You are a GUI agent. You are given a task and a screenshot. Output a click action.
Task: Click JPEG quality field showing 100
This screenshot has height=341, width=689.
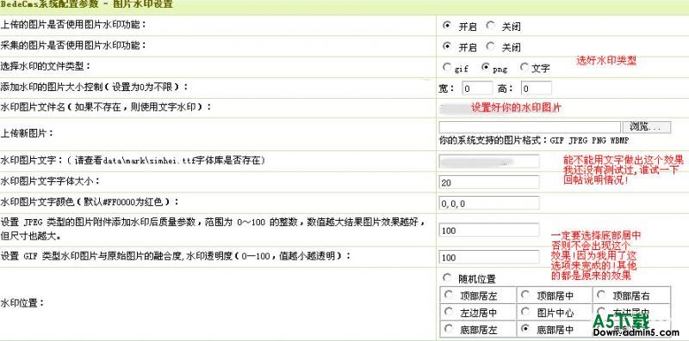[489, 230]
